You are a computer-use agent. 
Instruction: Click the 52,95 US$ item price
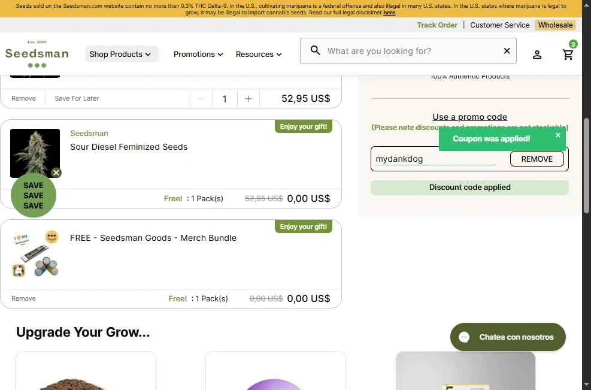pyautogui.click(x=305, y=98)
